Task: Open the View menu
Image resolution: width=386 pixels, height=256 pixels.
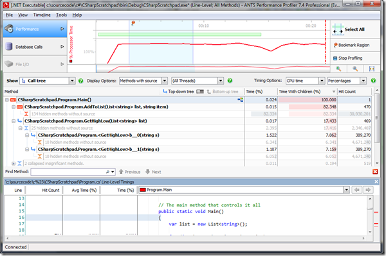Action: tap(23, 15)
